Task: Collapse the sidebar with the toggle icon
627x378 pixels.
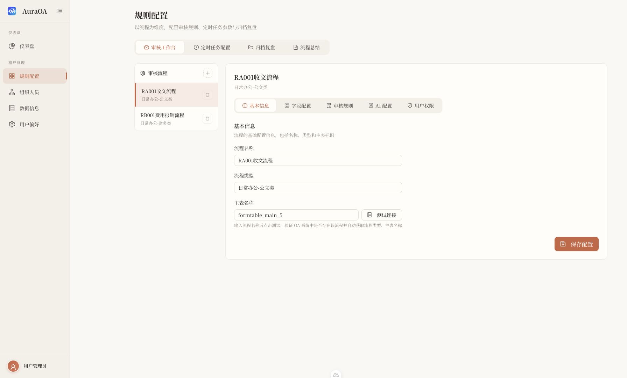Action: [x=60, y=11]
